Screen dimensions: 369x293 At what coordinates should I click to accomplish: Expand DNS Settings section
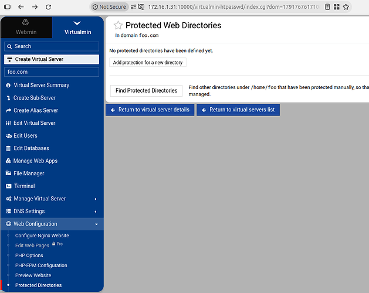tap(52, 212)
